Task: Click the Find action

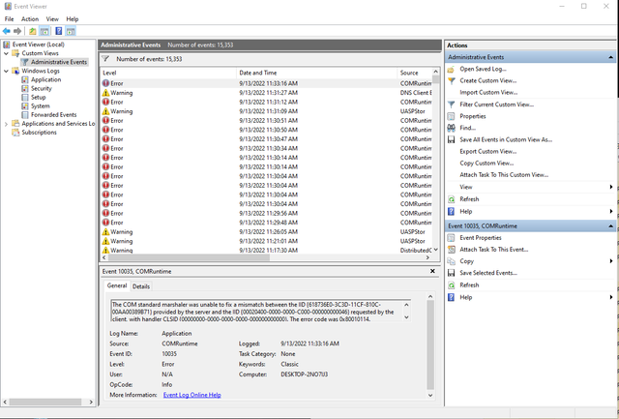Action: click(467, 128)
